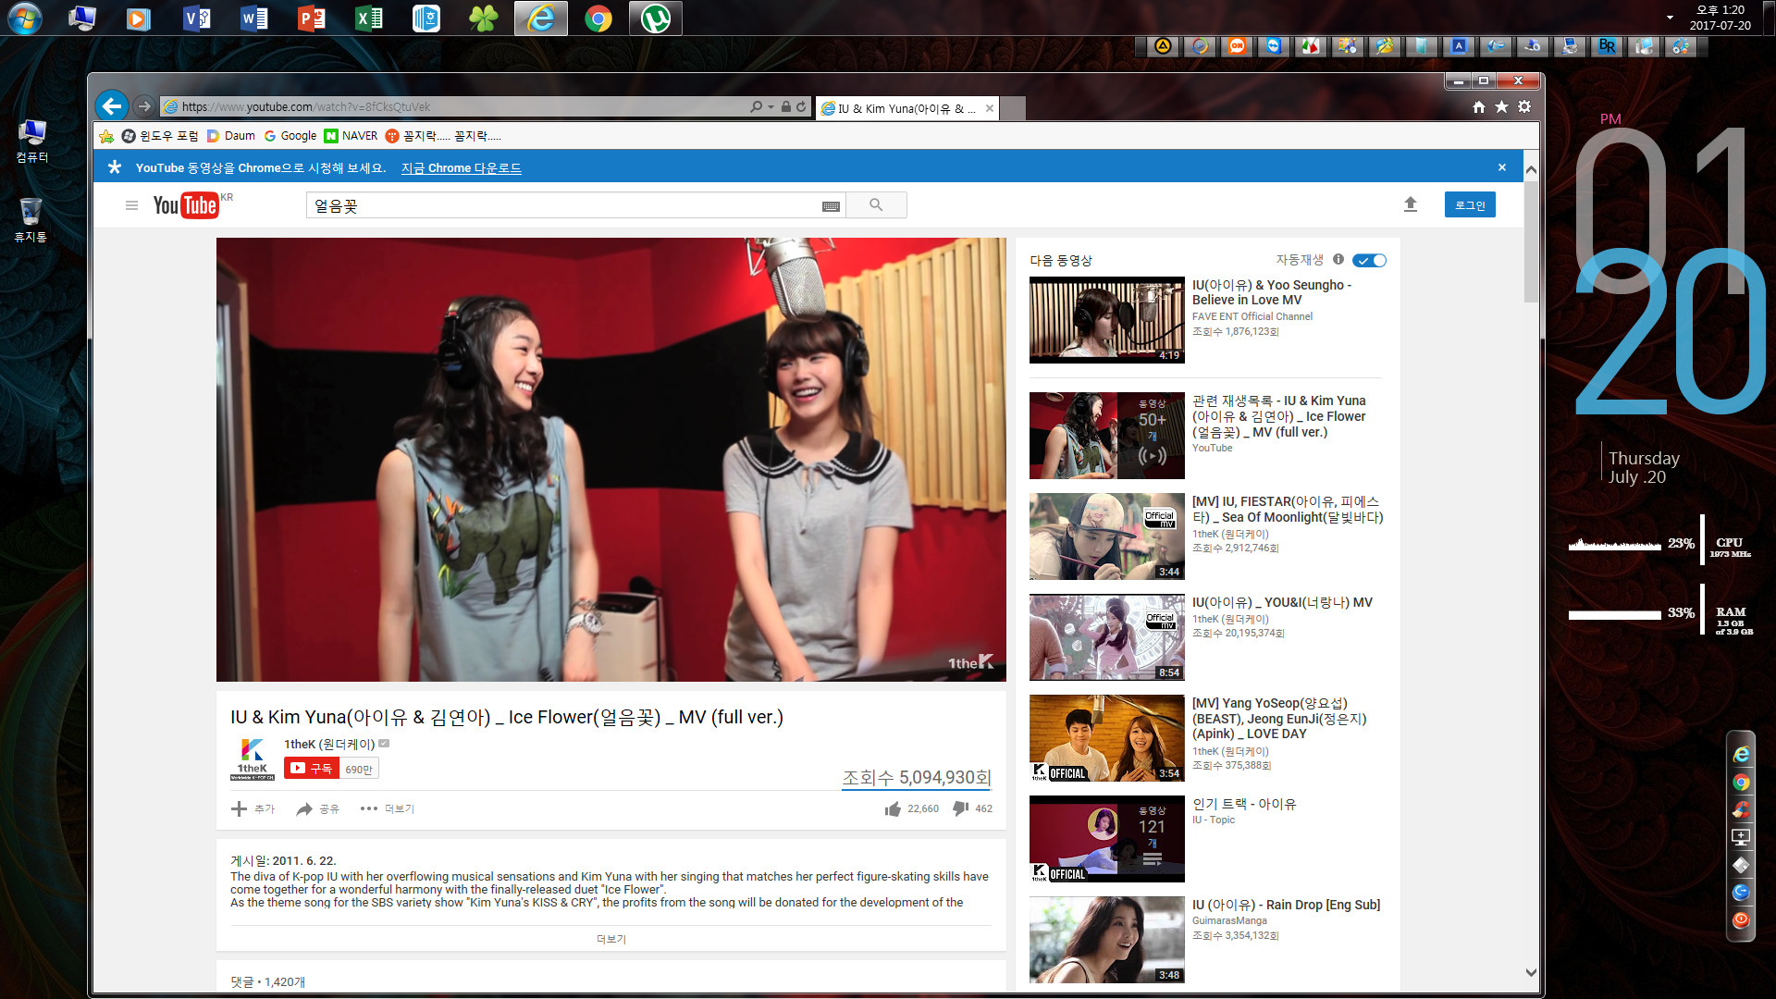1776x999 pixels.
Task: Click the Windows Start orb
Action: pos(25,18)
